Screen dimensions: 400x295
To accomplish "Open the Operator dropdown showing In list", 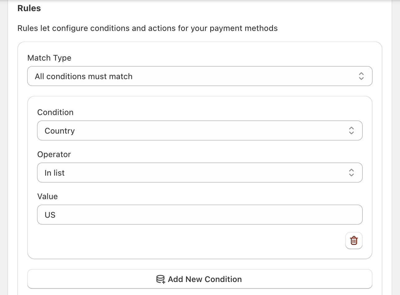I will 200,173.
